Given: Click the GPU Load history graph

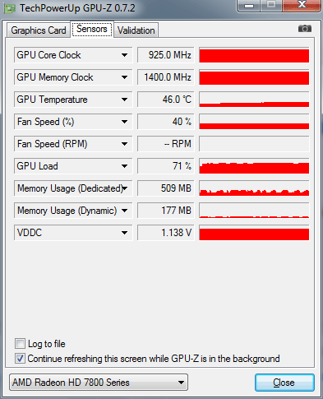Looking at the screenshot, I should click(254, 166).
